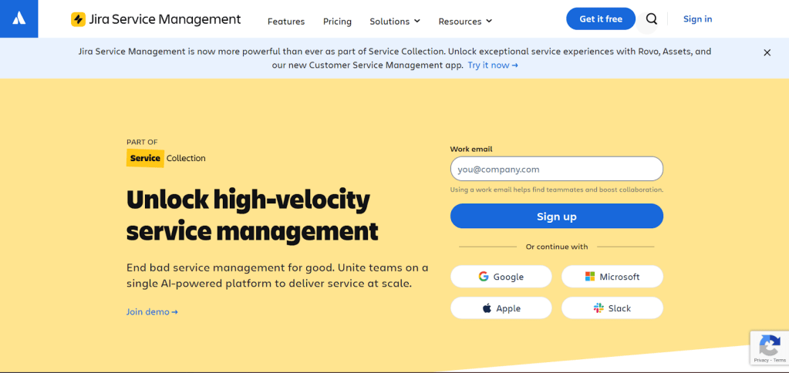789x373 pixels.
Task: Continue with Apple sign-up button
Action: pyautogui.click(x=501, y=308)
